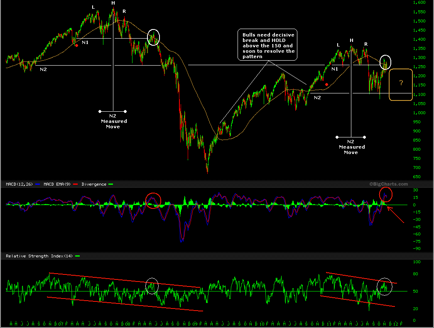The width and height of the screenshot is (434, 328).
Task: Click the "Bulls need decisive break" annotation box
Action: pyautogui.click(x=267, y=46)
